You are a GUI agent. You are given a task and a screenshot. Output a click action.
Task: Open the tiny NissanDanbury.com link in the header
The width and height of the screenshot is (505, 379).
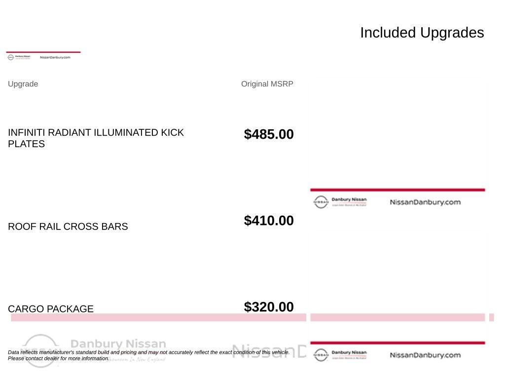55,57
